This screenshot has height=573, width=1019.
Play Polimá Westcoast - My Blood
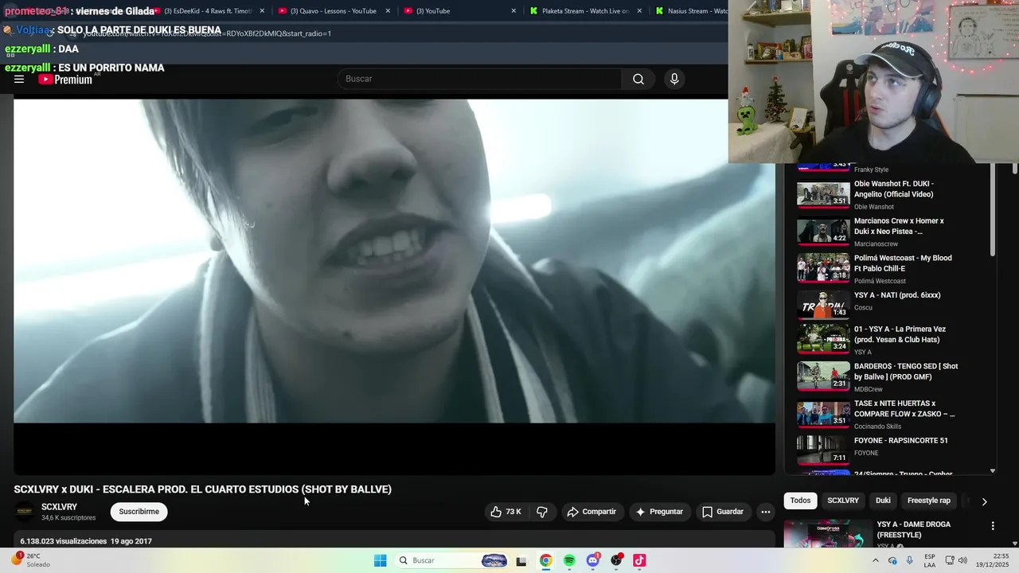pos(894,268)
